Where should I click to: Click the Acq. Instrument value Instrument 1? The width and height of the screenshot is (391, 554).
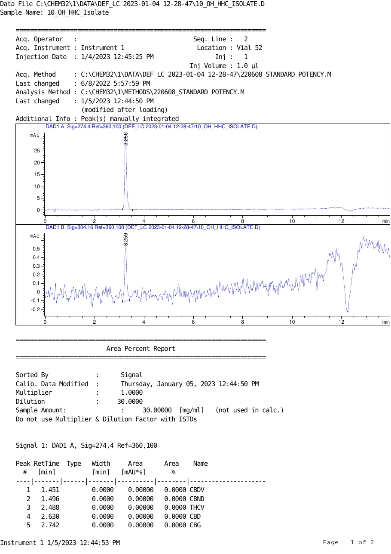coord(103,48)
